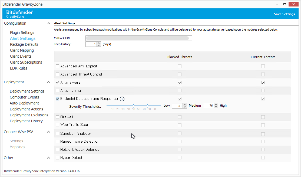
Task: Collapse the Other section
Action: click(x=49, y=158)
